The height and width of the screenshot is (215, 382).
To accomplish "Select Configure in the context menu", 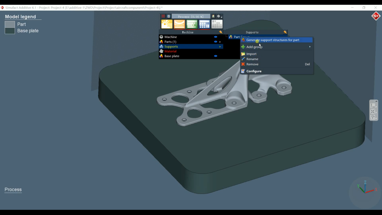I will coord(254,71).
